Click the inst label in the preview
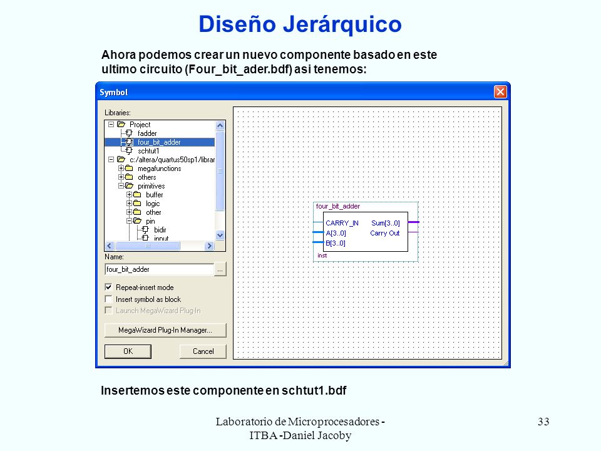This screenshot has height=451, width=601. pos(322,255)
